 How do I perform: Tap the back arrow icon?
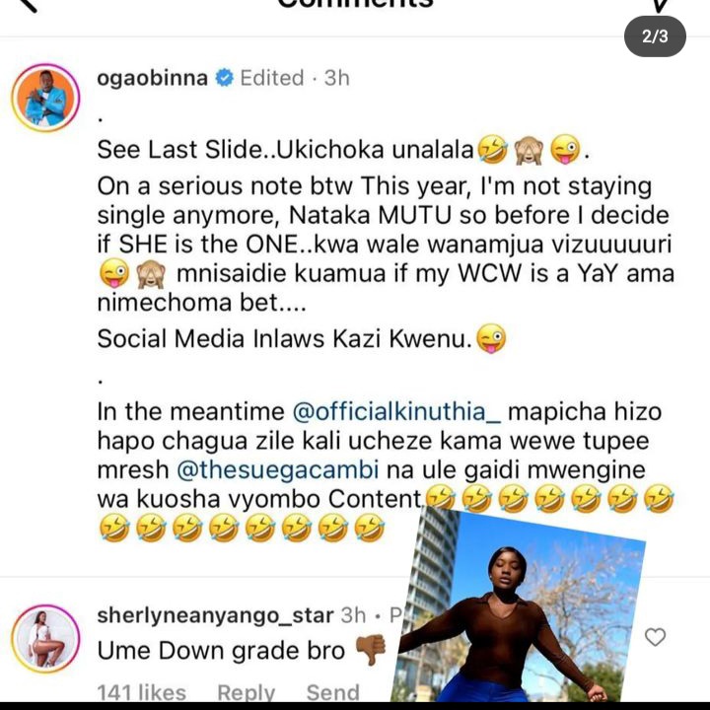tap(27, 5)
